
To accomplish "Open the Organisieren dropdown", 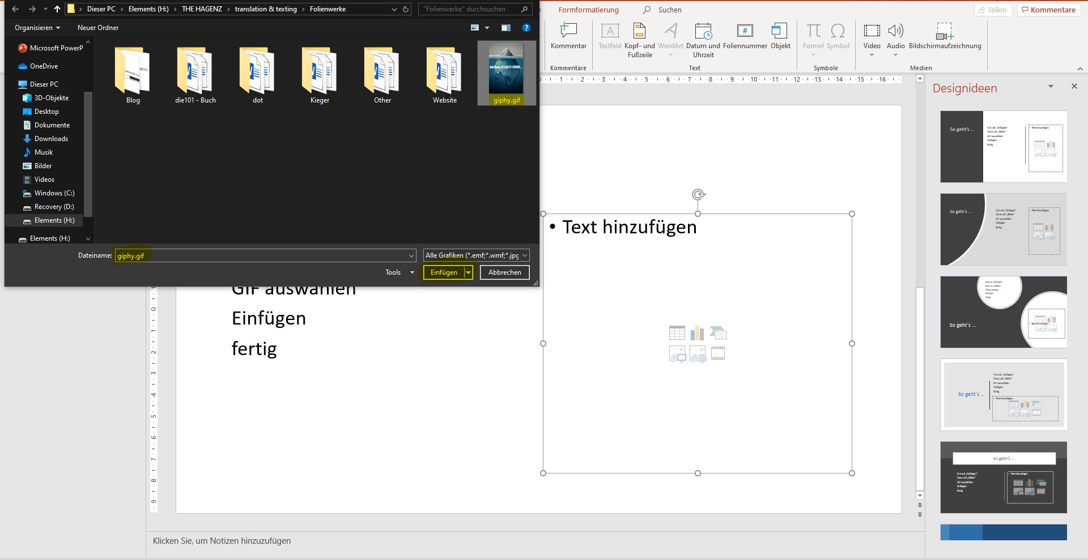I will pyautogui.click(x=37, y=28).
